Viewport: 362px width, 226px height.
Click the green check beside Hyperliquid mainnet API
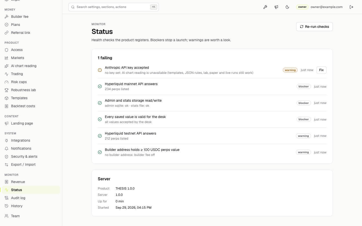point(100,86)
